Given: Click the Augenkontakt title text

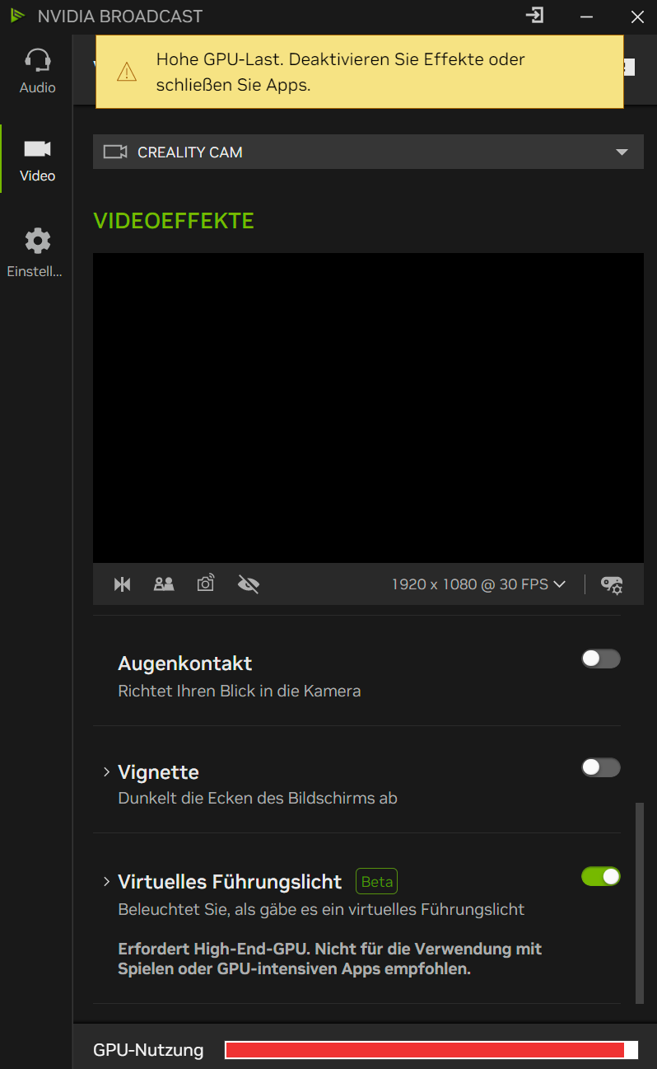Looking at the screenshot, I should pos(185,663).
